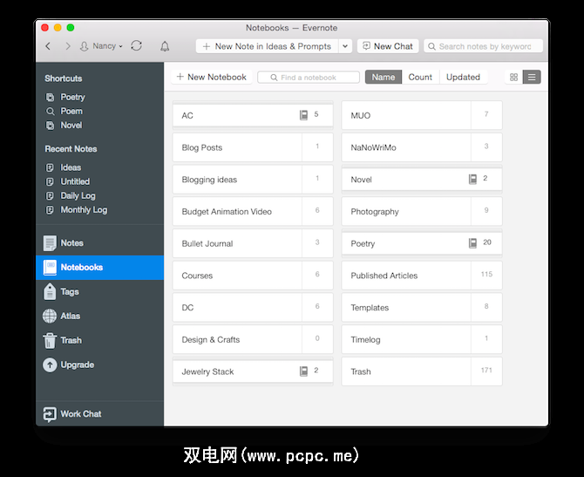Go forward with the right arrow

coord(68,46)
